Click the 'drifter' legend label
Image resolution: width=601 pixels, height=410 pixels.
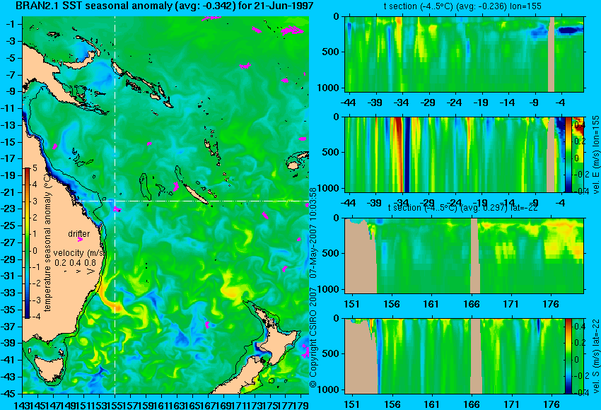click(x=79, y=234)
